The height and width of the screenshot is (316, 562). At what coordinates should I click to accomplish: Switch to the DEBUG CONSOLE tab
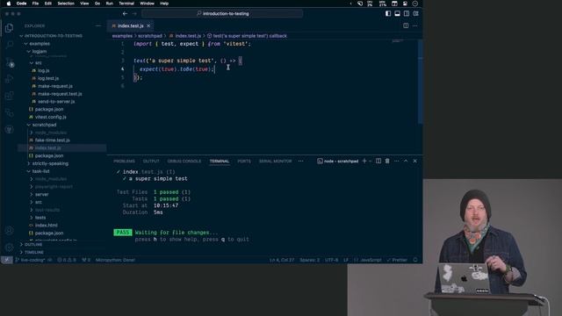click(184, 162)
